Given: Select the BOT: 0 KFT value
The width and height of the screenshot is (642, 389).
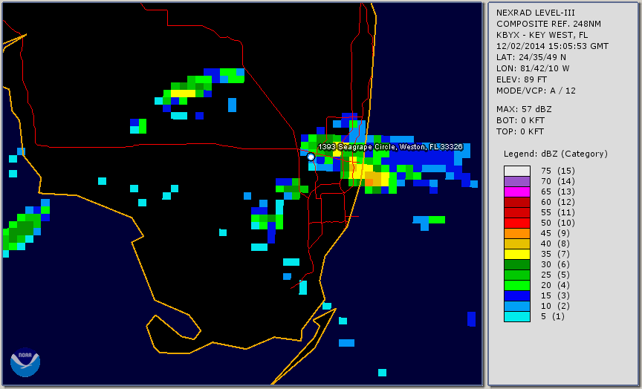Looking at the screenshot, I should coord(520,120).
